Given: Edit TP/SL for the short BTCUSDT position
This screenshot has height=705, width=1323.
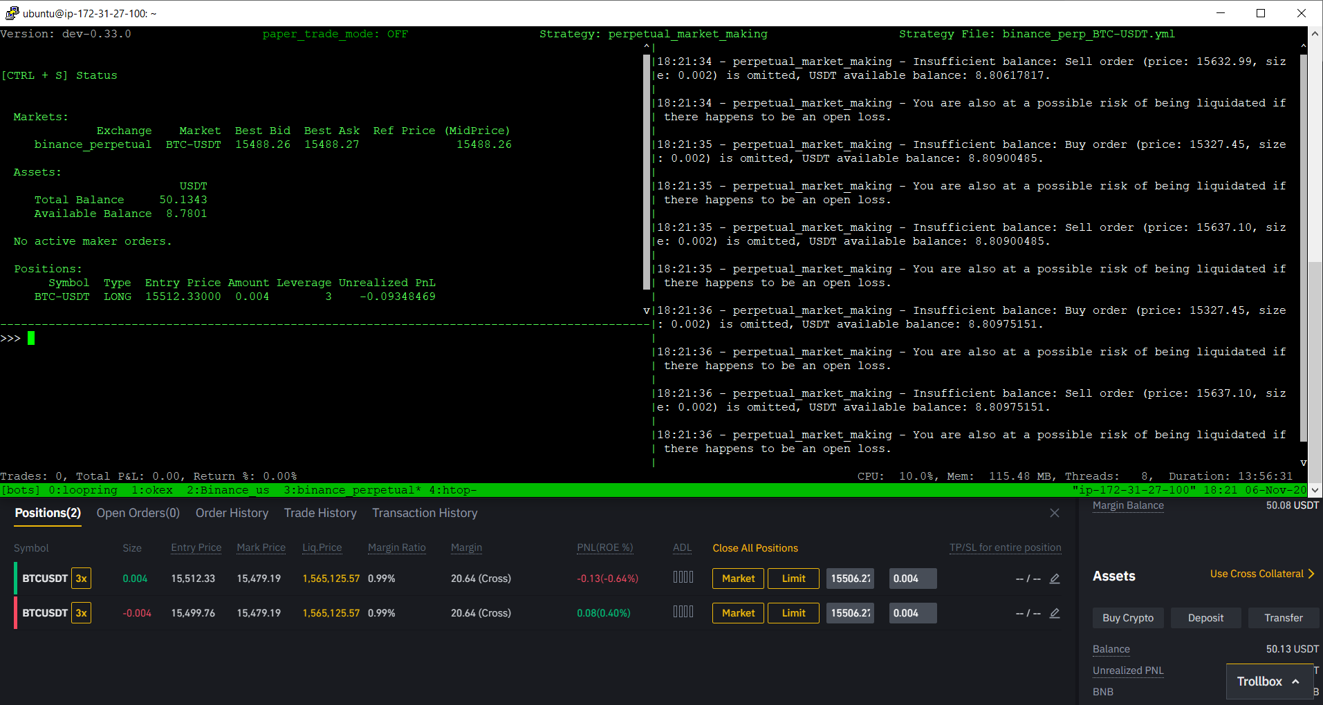Looking at the screenshot, I should (1054, 613).
